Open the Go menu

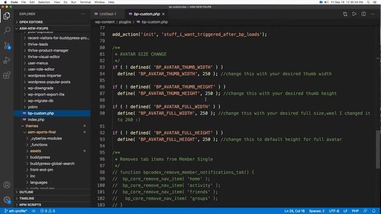click(x=65, y=2)
